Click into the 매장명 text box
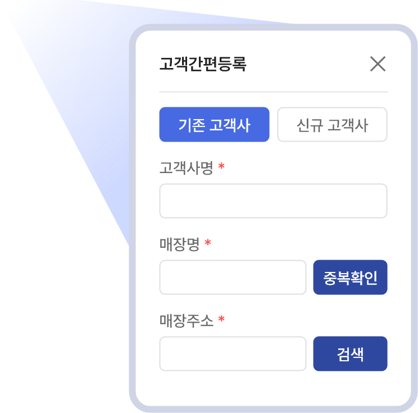The height and width of the screenshot is (413, 418). (233, 277)
